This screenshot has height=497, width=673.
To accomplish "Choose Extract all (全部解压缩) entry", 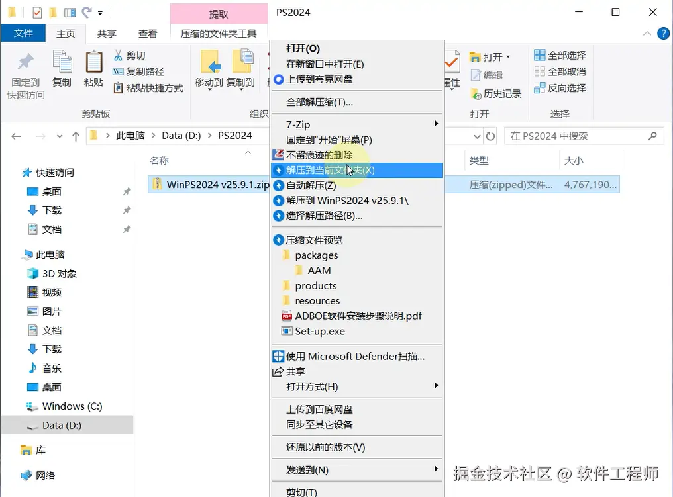I will (357, 102).
